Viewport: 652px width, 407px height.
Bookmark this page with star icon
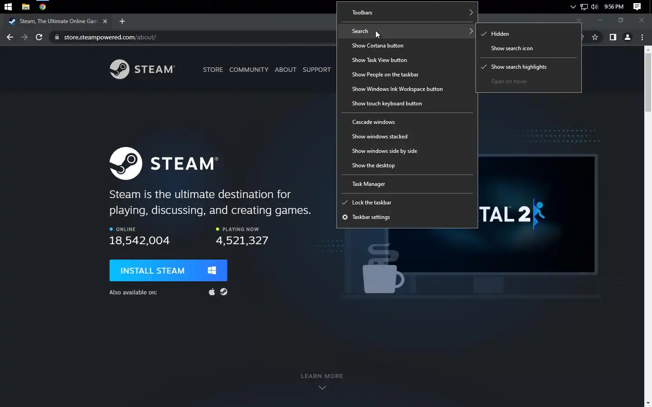pos(595,37)
